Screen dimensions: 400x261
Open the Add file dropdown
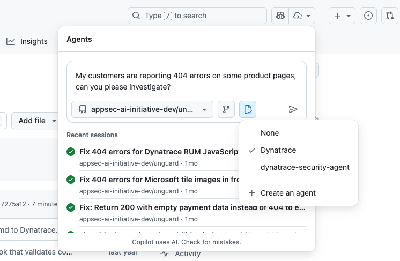pyautogui.click(x=35, y=121)
